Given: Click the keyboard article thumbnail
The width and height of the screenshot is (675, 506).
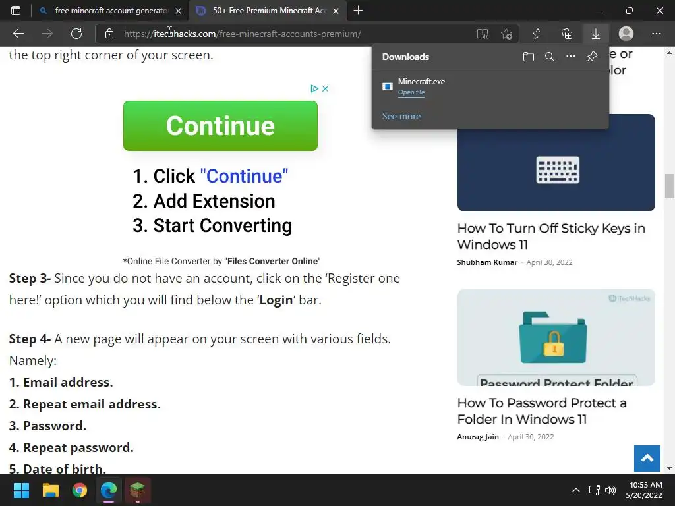Looking at the screenshot, I should [x=556, y=163].
